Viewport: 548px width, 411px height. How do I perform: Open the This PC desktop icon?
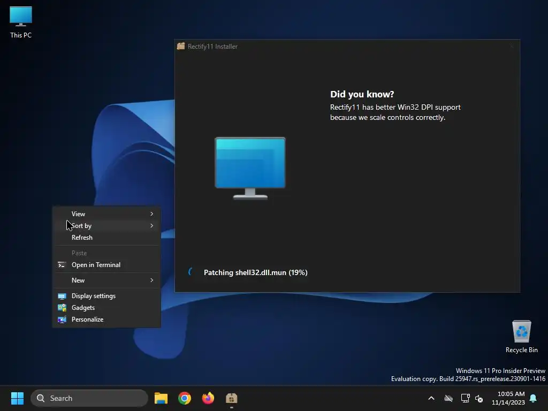[x=21, y=22]
